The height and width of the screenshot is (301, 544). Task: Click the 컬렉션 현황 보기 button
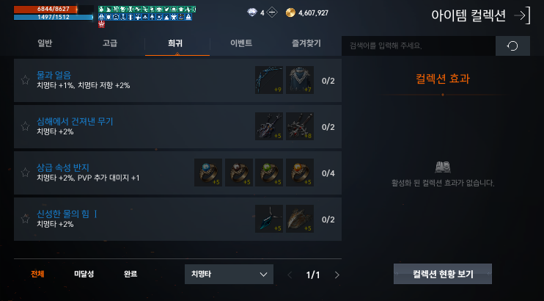[443, 274]
